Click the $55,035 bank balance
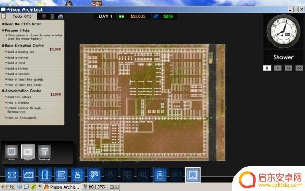Viewport: 305px width, 191px height. 138,16
